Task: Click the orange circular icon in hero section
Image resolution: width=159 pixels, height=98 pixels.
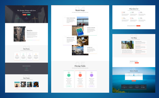Action: (35, 18)
